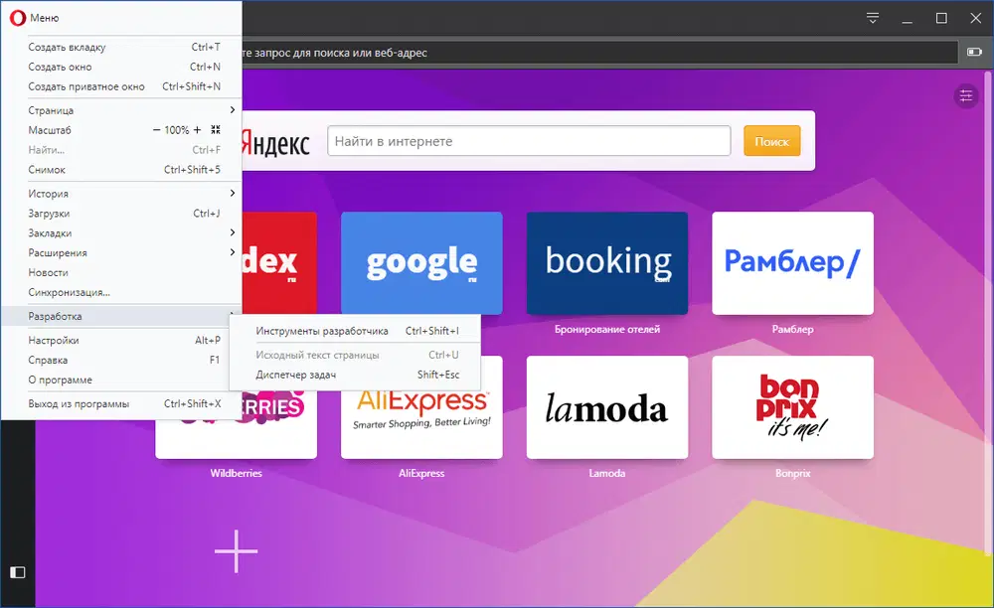Screen dimensions: 994x608
Task: Click the Wildberries caption under tile
Action: click(x=236, y=473)
